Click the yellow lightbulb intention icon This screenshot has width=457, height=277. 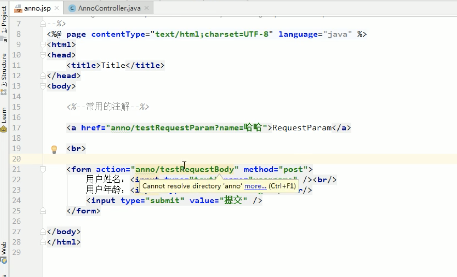click(x=54, y=149)
